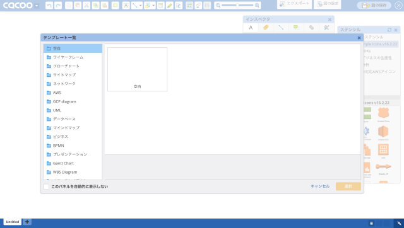Screen dimensions: 404x228
Task: Select the データベース template category
Action: click(x=73, y=119)
